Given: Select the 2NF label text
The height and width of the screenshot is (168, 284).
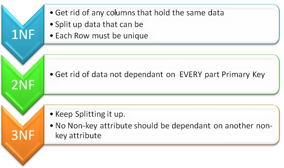Looking at the screenshot, I should (x=23, y=85).
